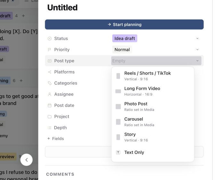Viewport: 224px width, 180px height.
Task: Add item with plus next to count 6
Action: pyautogui.click(x=21, y=81)
